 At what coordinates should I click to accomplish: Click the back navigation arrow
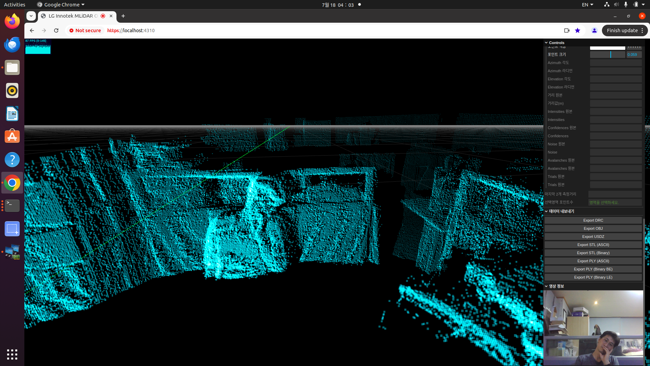(31, 30)
